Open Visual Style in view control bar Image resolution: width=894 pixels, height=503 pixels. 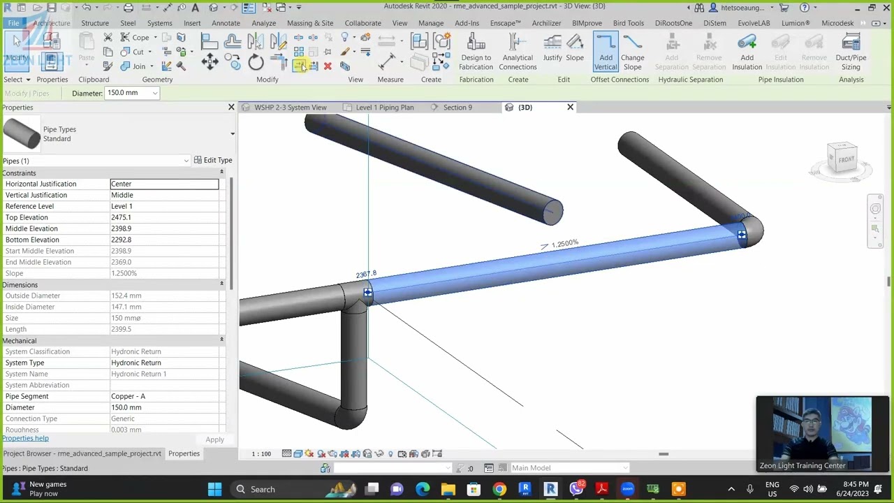pos(298,454)
